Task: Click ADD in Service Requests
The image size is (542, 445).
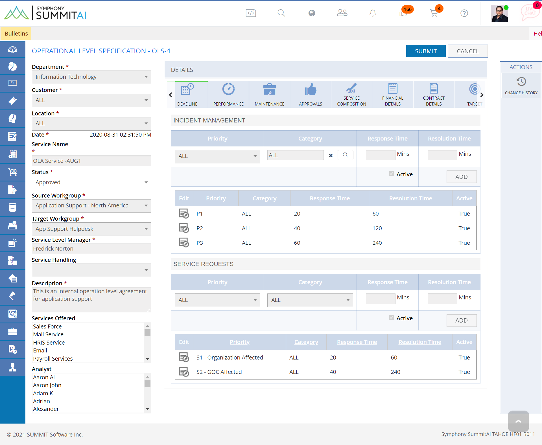Action: [x=461, y=320]
